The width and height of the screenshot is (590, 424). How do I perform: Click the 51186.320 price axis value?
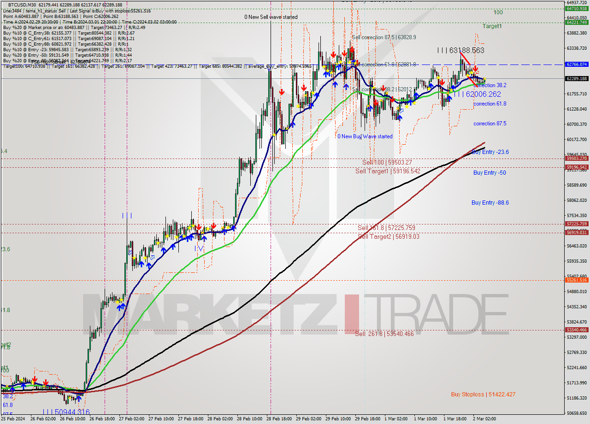click(577, 398)
